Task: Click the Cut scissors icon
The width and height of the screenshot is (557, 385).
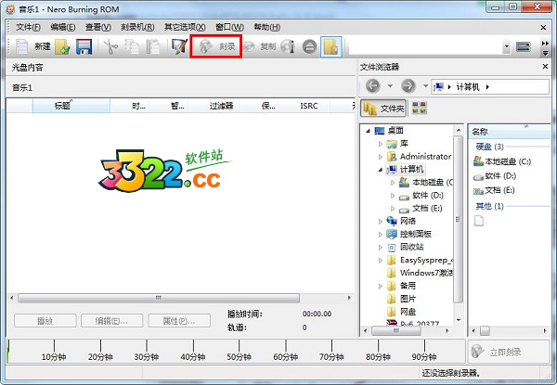Action: pos(110,46)
